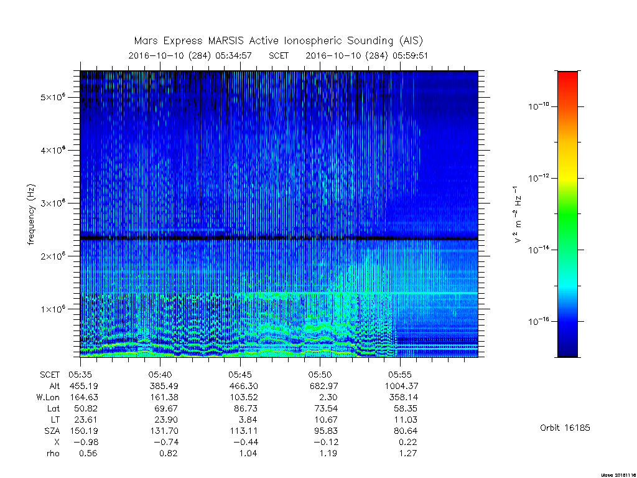Click altitude value 385.49
The width and height of the screenshot is (637, 478).
pos(164,386)
